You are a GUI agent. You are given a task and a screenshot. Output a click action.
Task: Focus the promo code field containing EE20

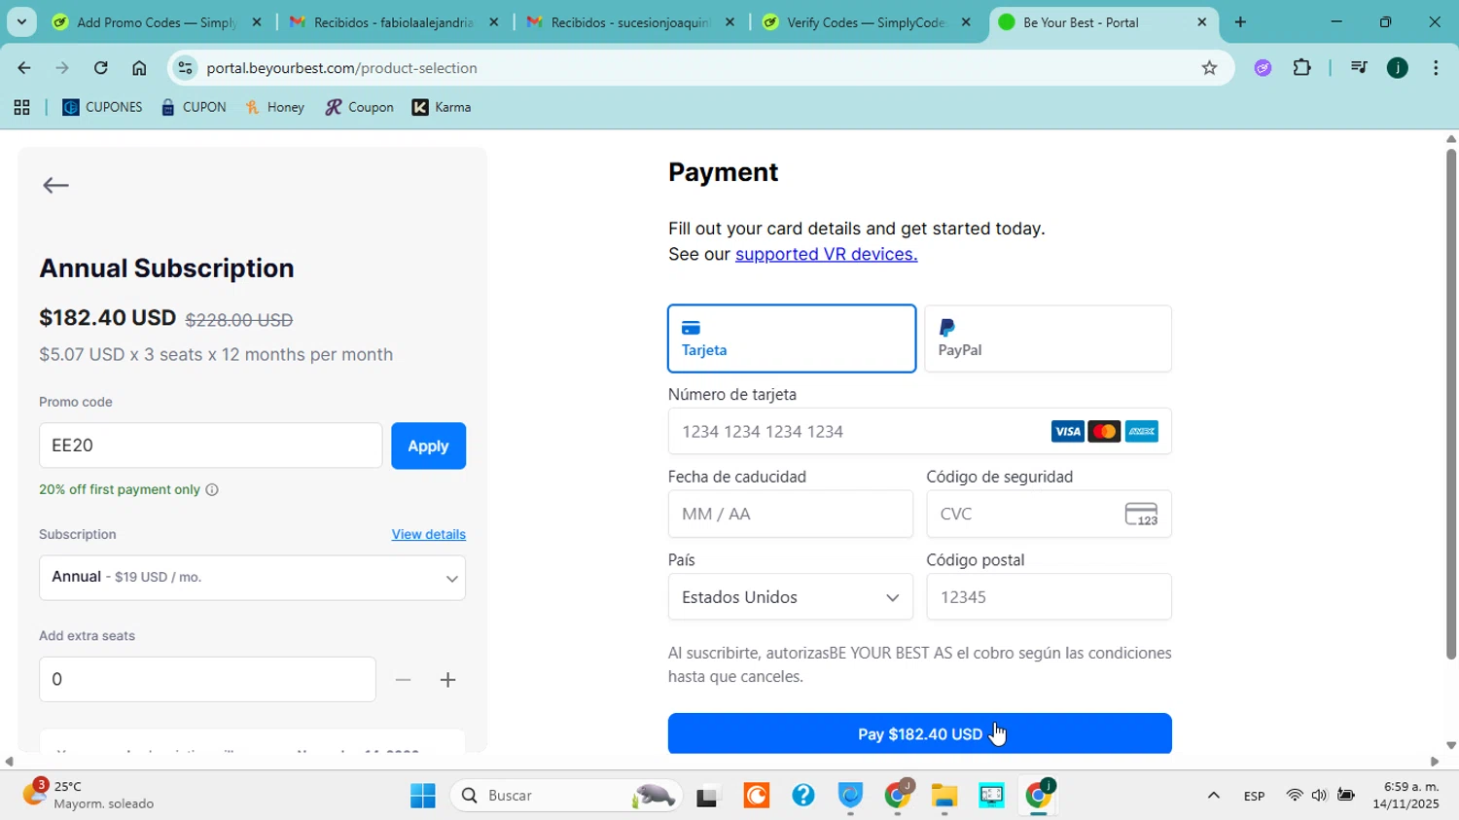click(211, 446)
